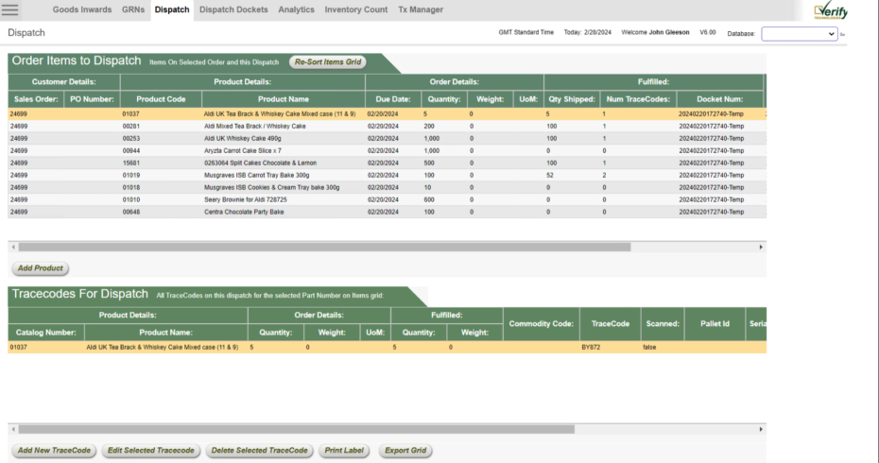Click Edit Selected Tracecode button
This screenshot has height=463, width=879.
click(151, 450)
